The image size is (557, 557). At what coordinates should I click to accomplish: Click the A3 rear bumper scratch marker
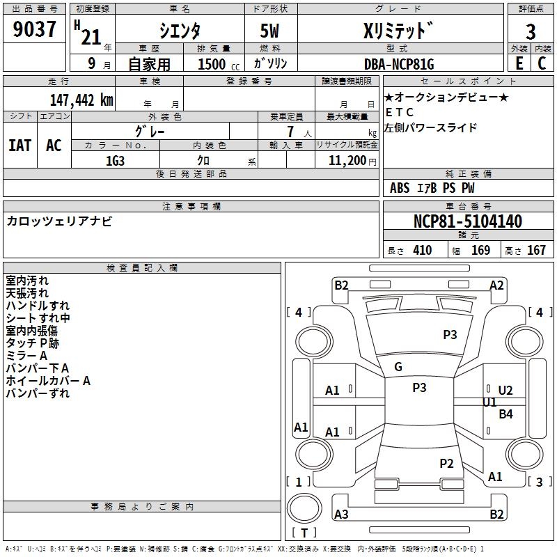pos(341,515)
